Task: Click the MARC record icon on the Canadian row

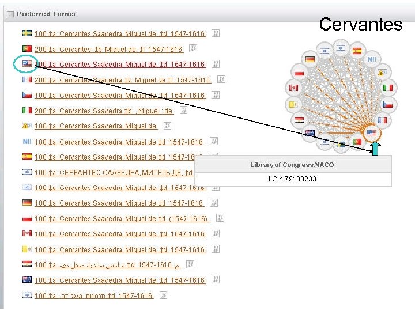Action: coord(216,233)
